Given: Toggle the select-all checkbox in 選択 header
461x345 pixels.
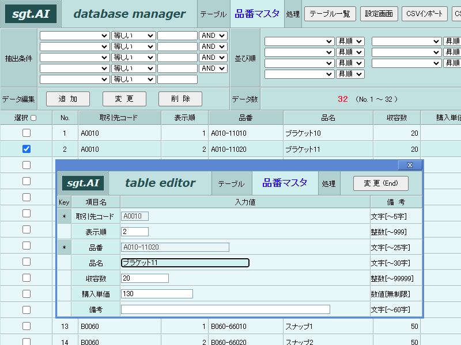Looking at the screenshot, I should [x=33, y=118].
